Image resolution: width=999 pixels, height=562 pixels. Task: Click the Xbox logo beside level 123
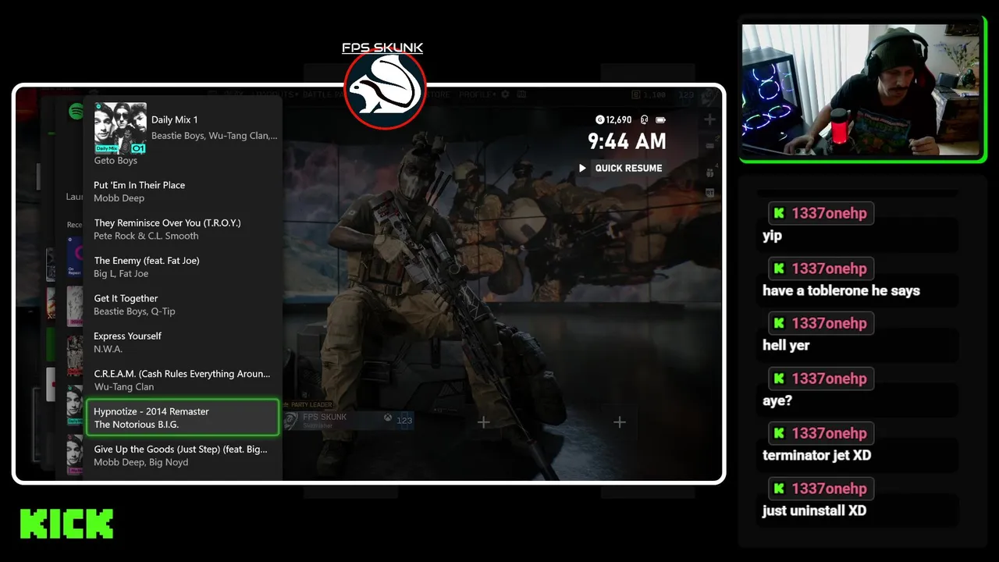click(x=388, y=418)
